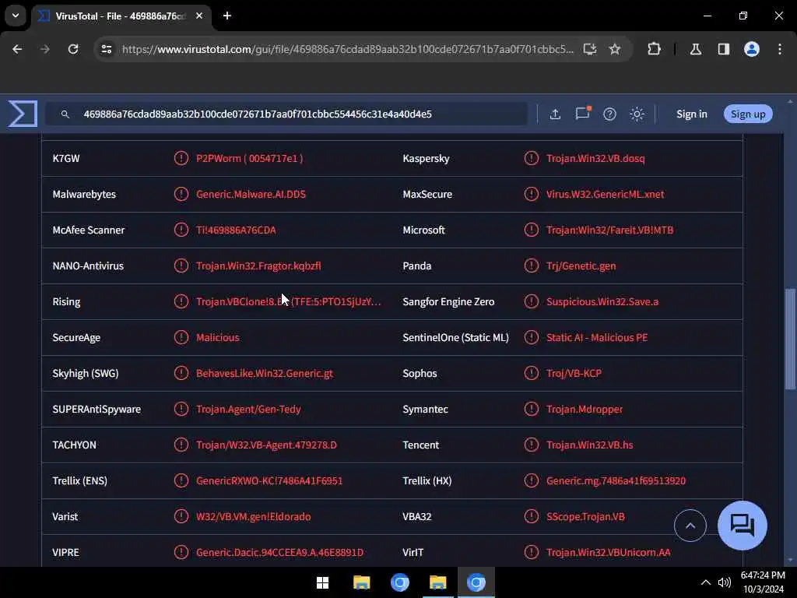
Task: Click Trojan/W32.VB-Agent.479278.D detection text
Action: click(x=266, y=445)
